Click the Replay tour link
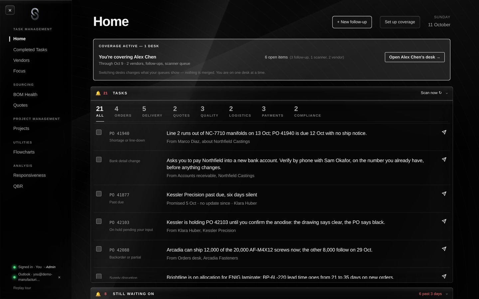 (22, 288)
